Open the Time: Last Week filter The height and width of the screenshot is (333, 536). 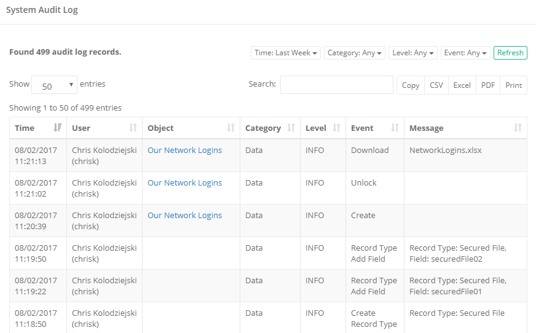(286, 53)
